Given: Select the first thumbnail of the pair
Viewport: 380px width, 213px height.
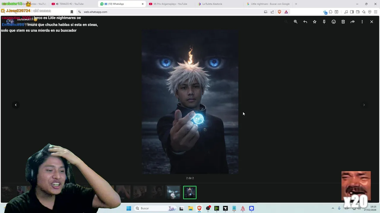Looking at the screenshot, I should (173, 192).
